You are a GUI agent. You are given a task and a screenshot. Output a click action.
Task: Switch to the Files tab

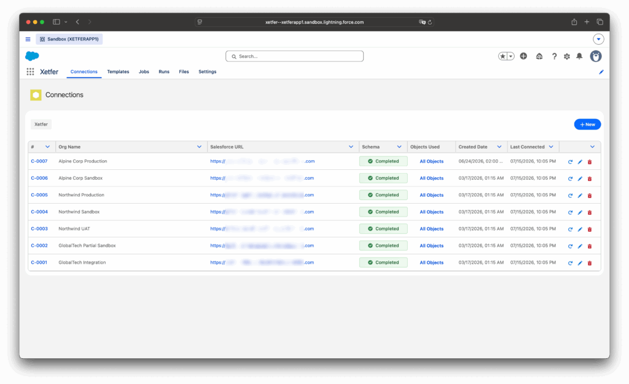pos(184,72)
